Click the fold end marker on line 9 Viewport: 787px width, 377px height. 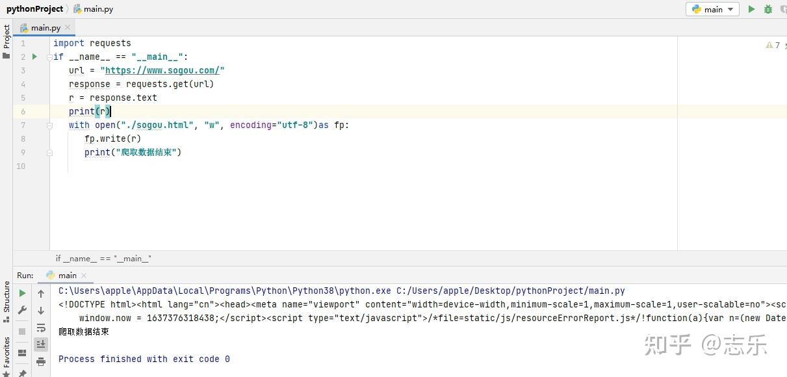tap(49, 152)
